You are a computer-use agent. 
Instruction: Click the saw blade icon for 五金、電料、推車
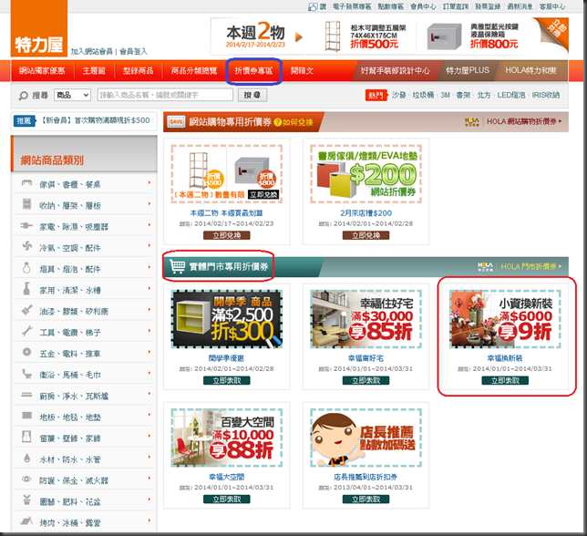click(x=26, y=352)
